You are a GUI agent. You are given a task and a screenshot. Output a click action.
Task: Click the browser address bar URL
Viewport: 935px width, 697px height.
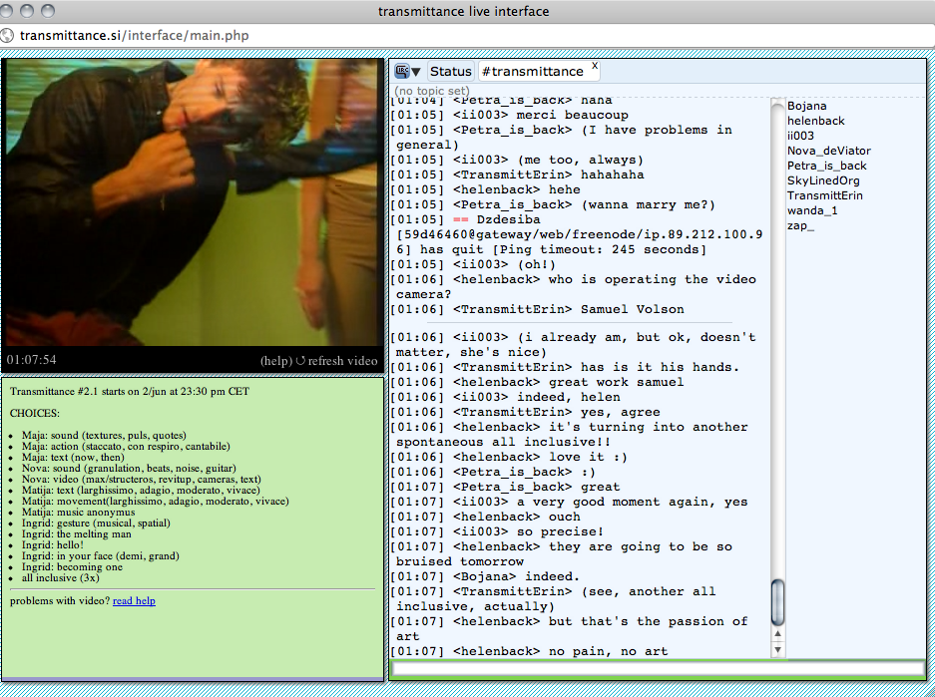tap(134, 35)
